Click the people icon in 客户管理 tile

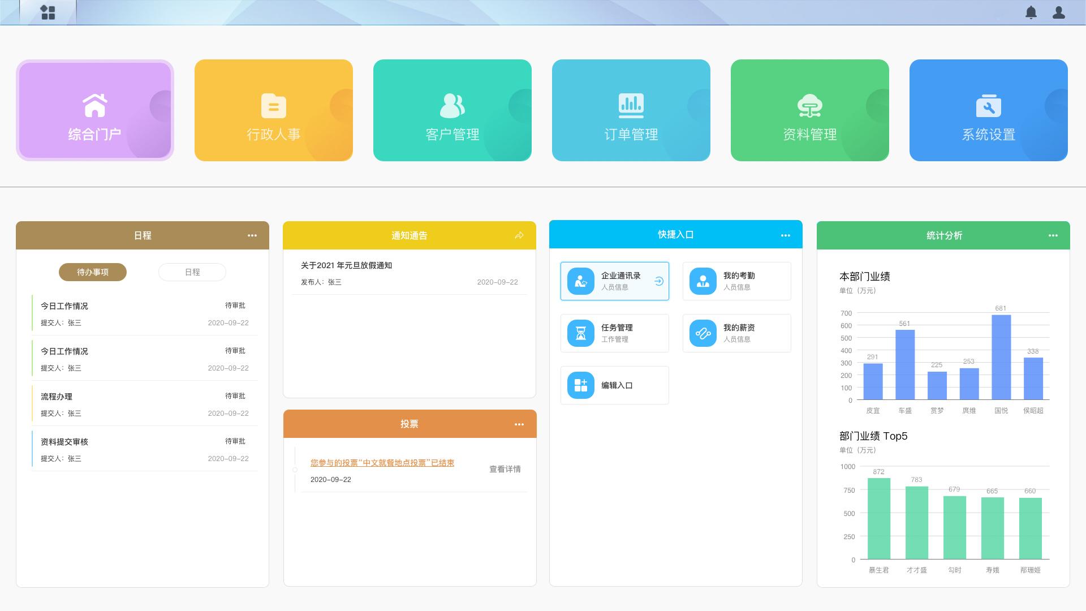(453, 105)
